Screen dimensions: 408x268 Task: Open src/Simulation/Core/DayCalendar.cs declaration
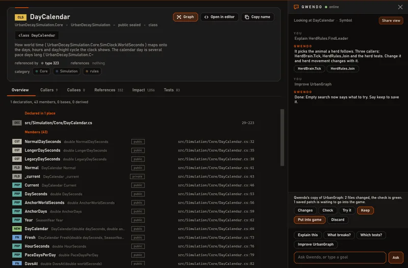58,123
